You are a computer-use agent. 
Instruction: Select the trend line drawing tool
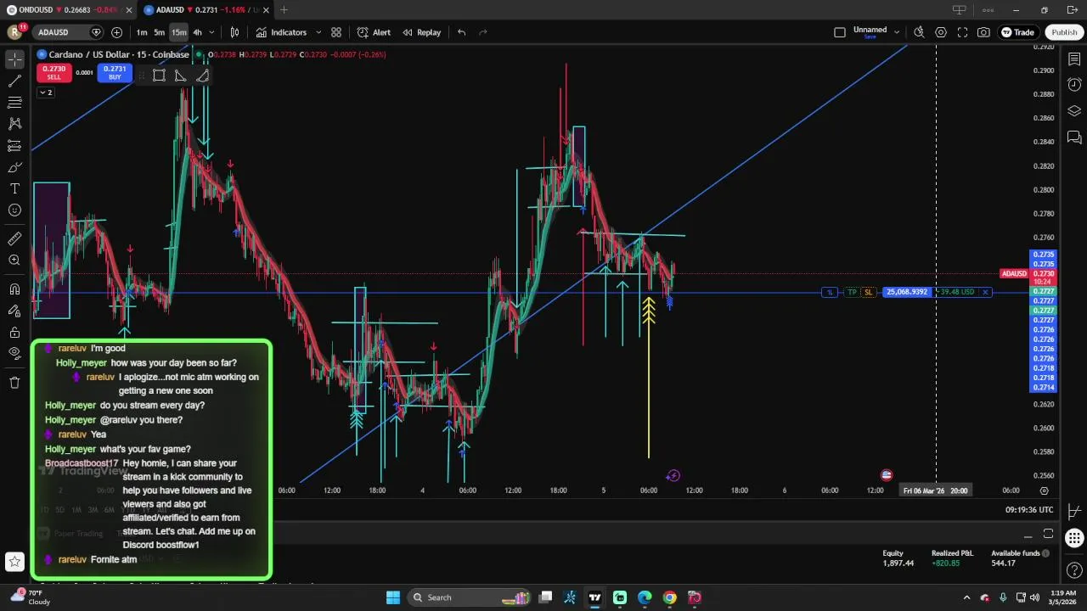click(14, 81)
